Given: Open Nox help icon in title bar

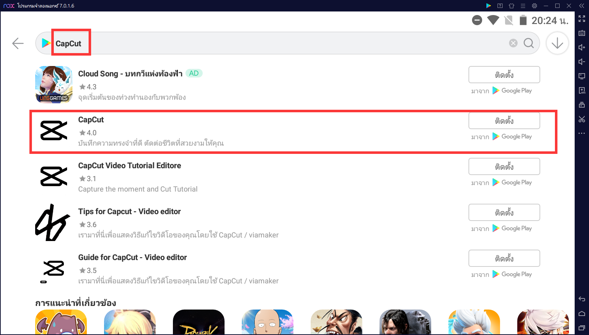Looking at the screenshot, I should point(500,6).
